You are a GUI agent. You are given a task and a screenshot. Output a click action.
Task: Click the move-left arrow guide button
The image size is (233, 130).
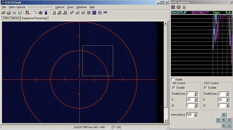coord(218,120)
